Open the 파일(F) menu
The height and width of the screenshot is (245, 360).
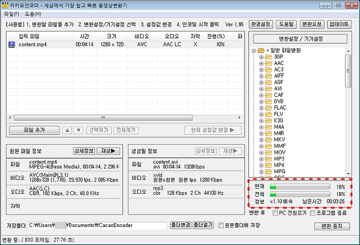[11, 14]
